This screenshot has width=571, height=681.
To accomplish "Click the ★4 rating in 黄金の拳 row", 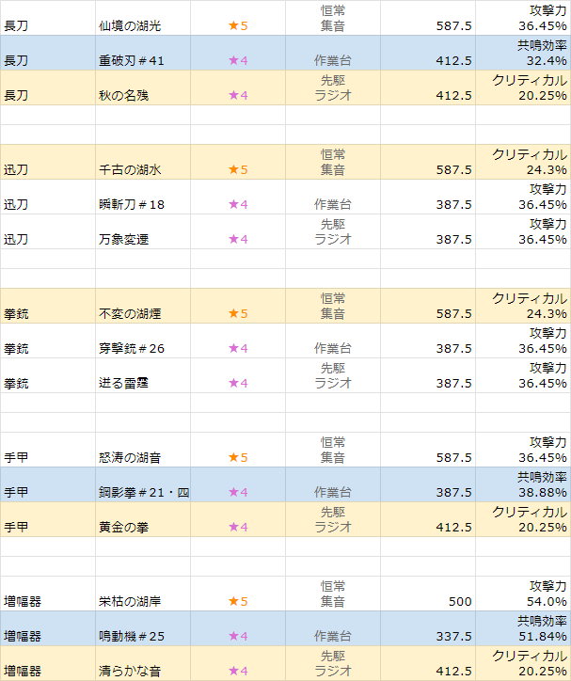I will pyautogui.click(x=238, y=527).
